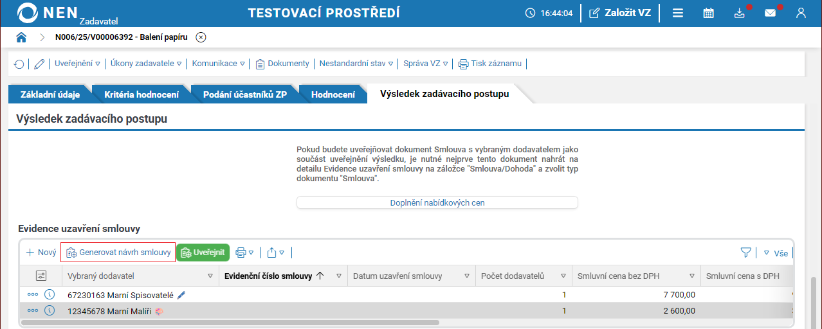Screen dimensions: 822x329
Task: Open the calendar icon in the header
Action: 708,13
